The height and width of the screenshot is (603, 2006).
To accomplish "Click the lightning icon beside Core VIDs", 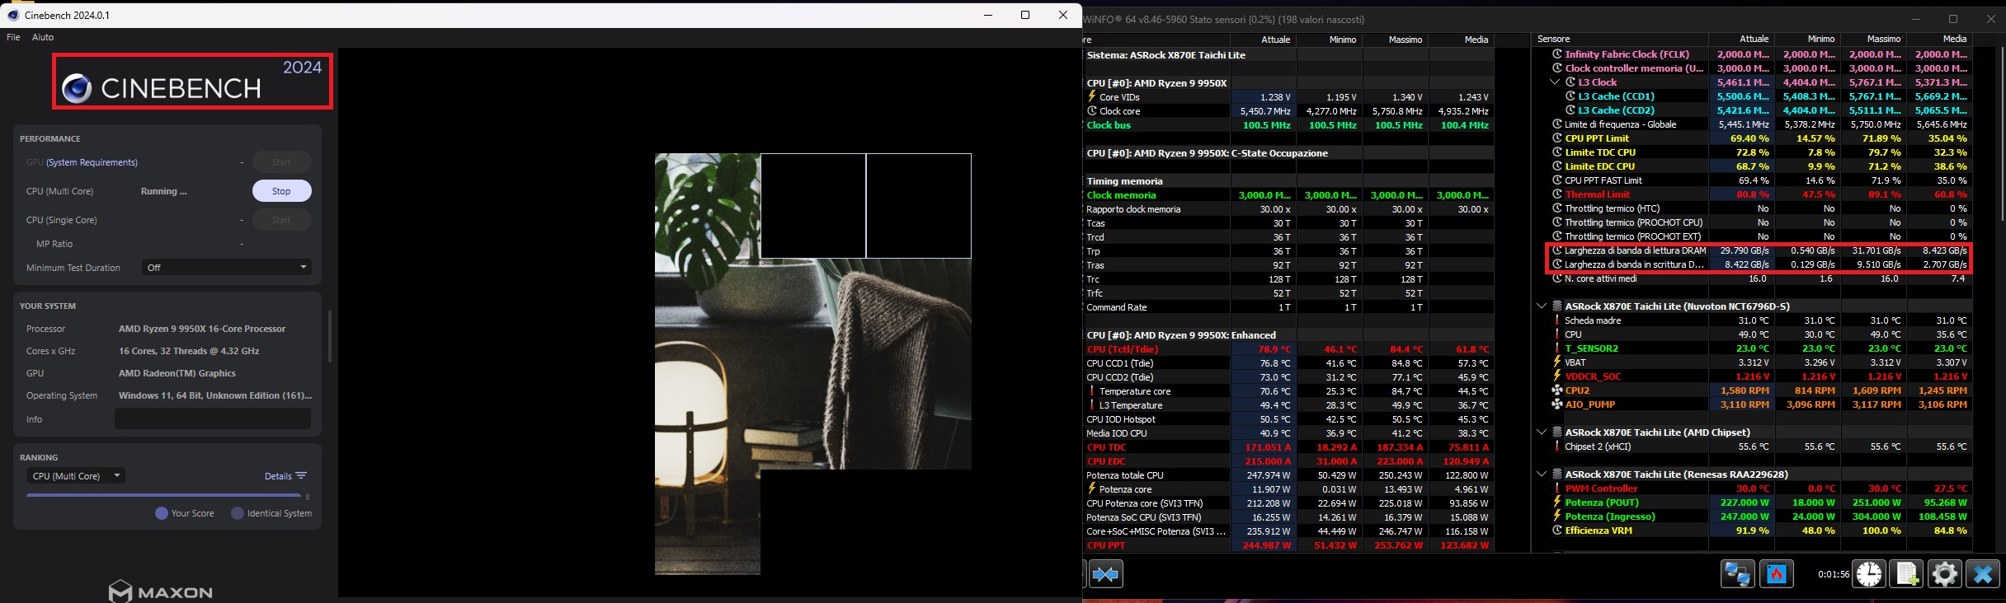I will [1092, 96].
